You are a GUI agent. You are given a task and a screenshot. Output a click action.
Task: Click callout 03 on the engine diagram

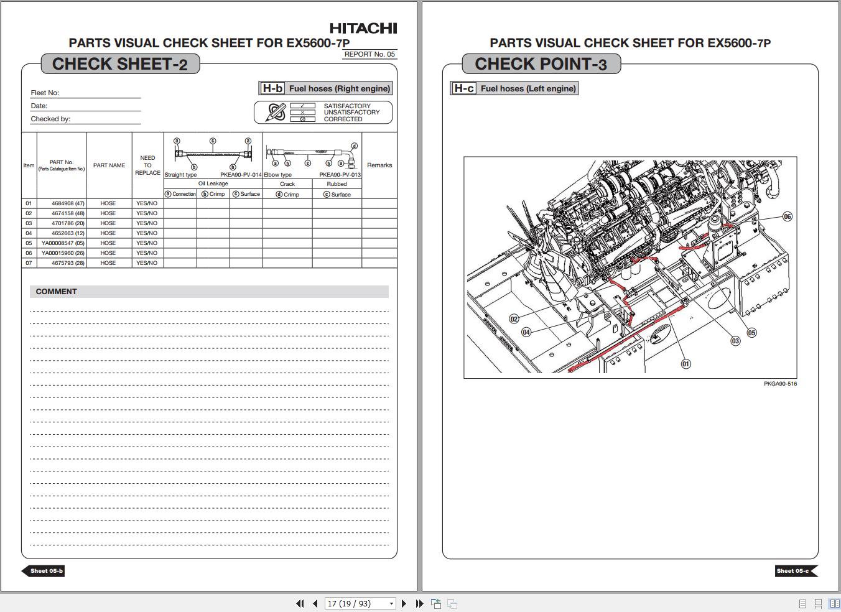pyautogui.click(x=736, y=341)
